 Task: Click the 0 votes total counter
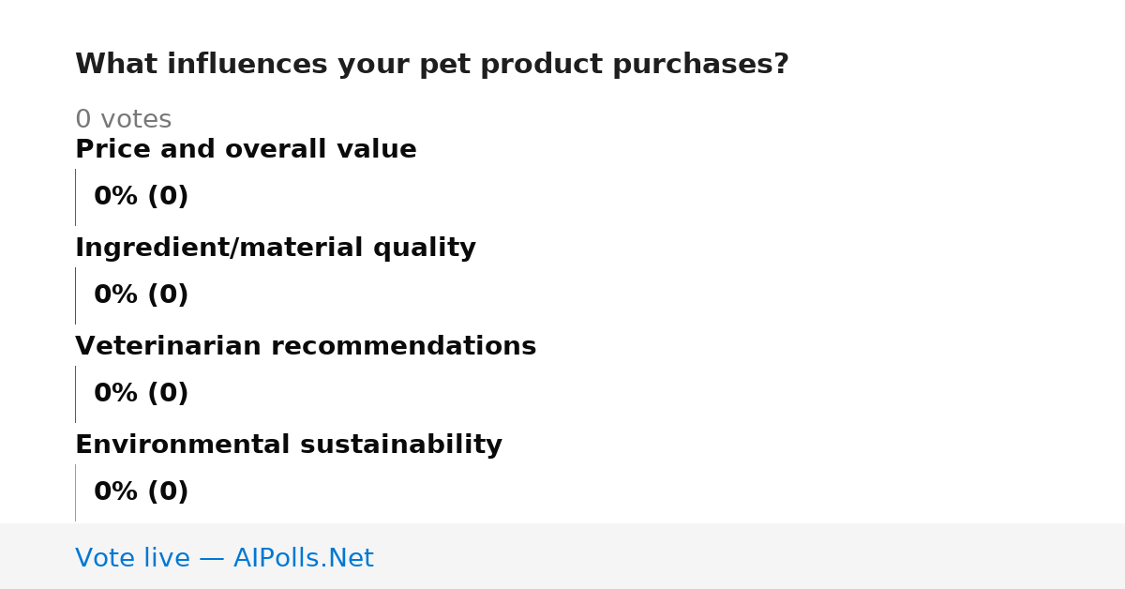pyautogui.click(x=123, y=119)
